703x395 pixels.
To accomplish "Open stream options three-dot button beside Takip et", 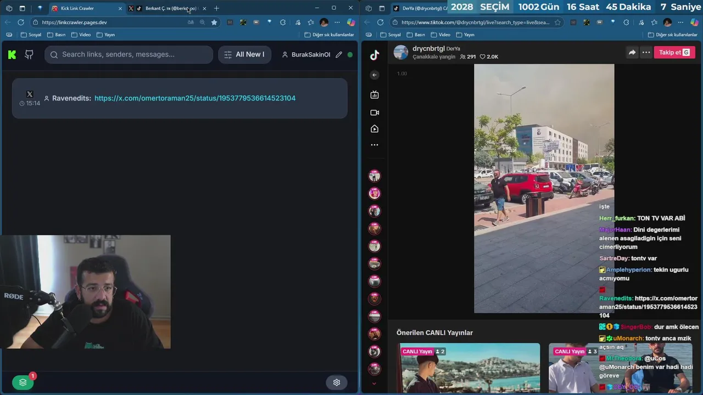I will pyautogui.click(x=646, y=53).
